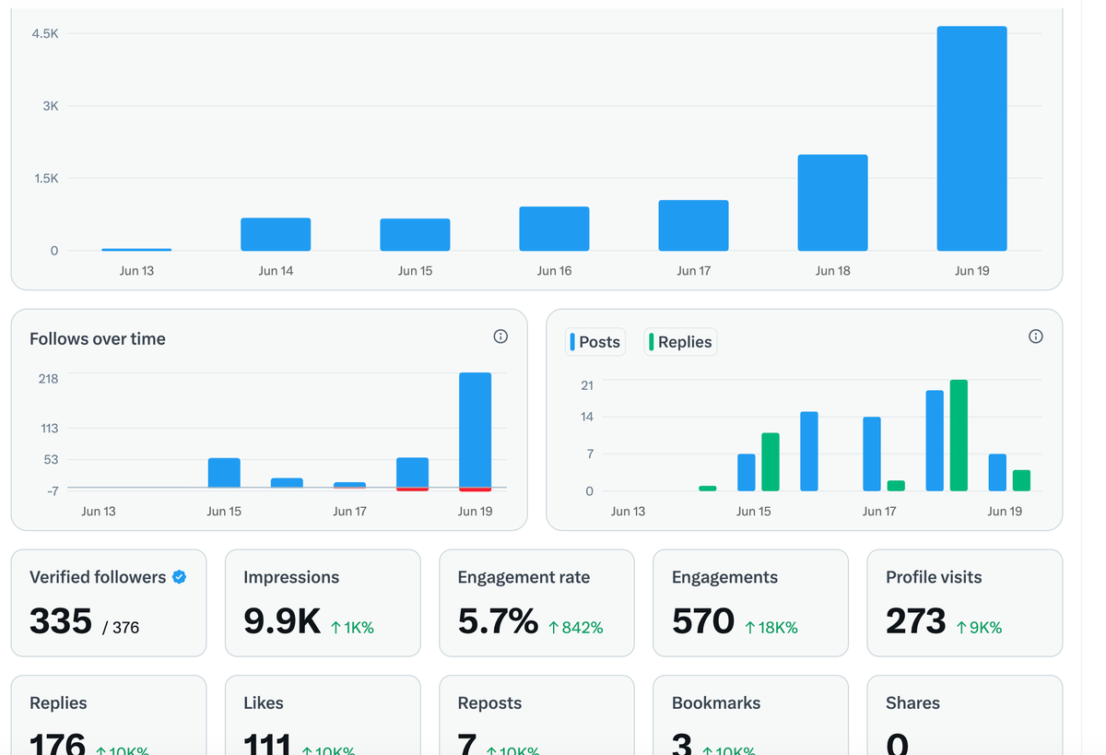The image size is (1106, 755).
Task: Click the '18K%' change indicator
Action: [771, 628]
